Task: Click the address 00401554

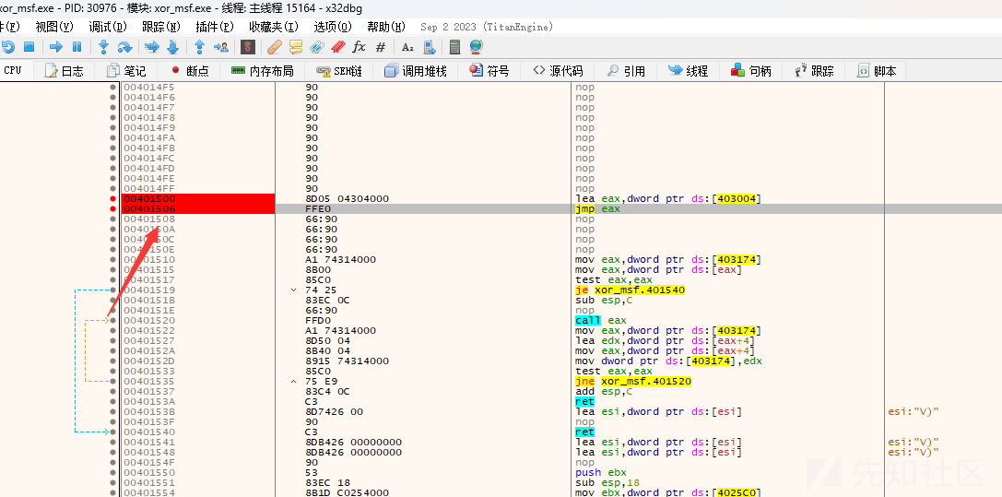Action: pos(149,492)
